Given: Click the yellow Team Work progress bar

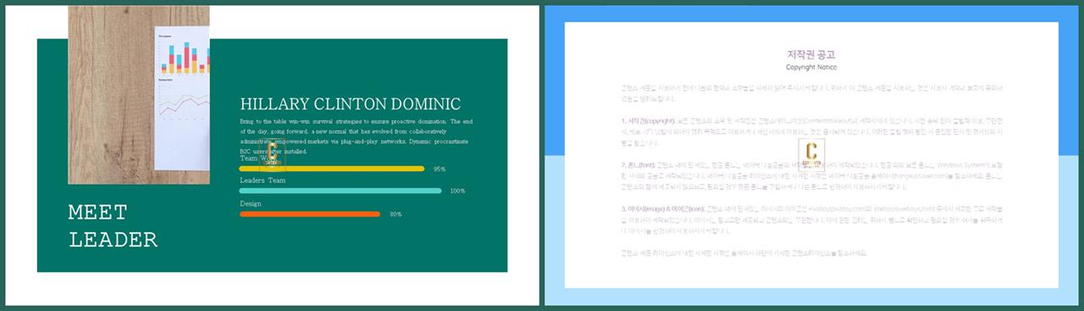Looking at the screenshot, I should pos(332,169).
